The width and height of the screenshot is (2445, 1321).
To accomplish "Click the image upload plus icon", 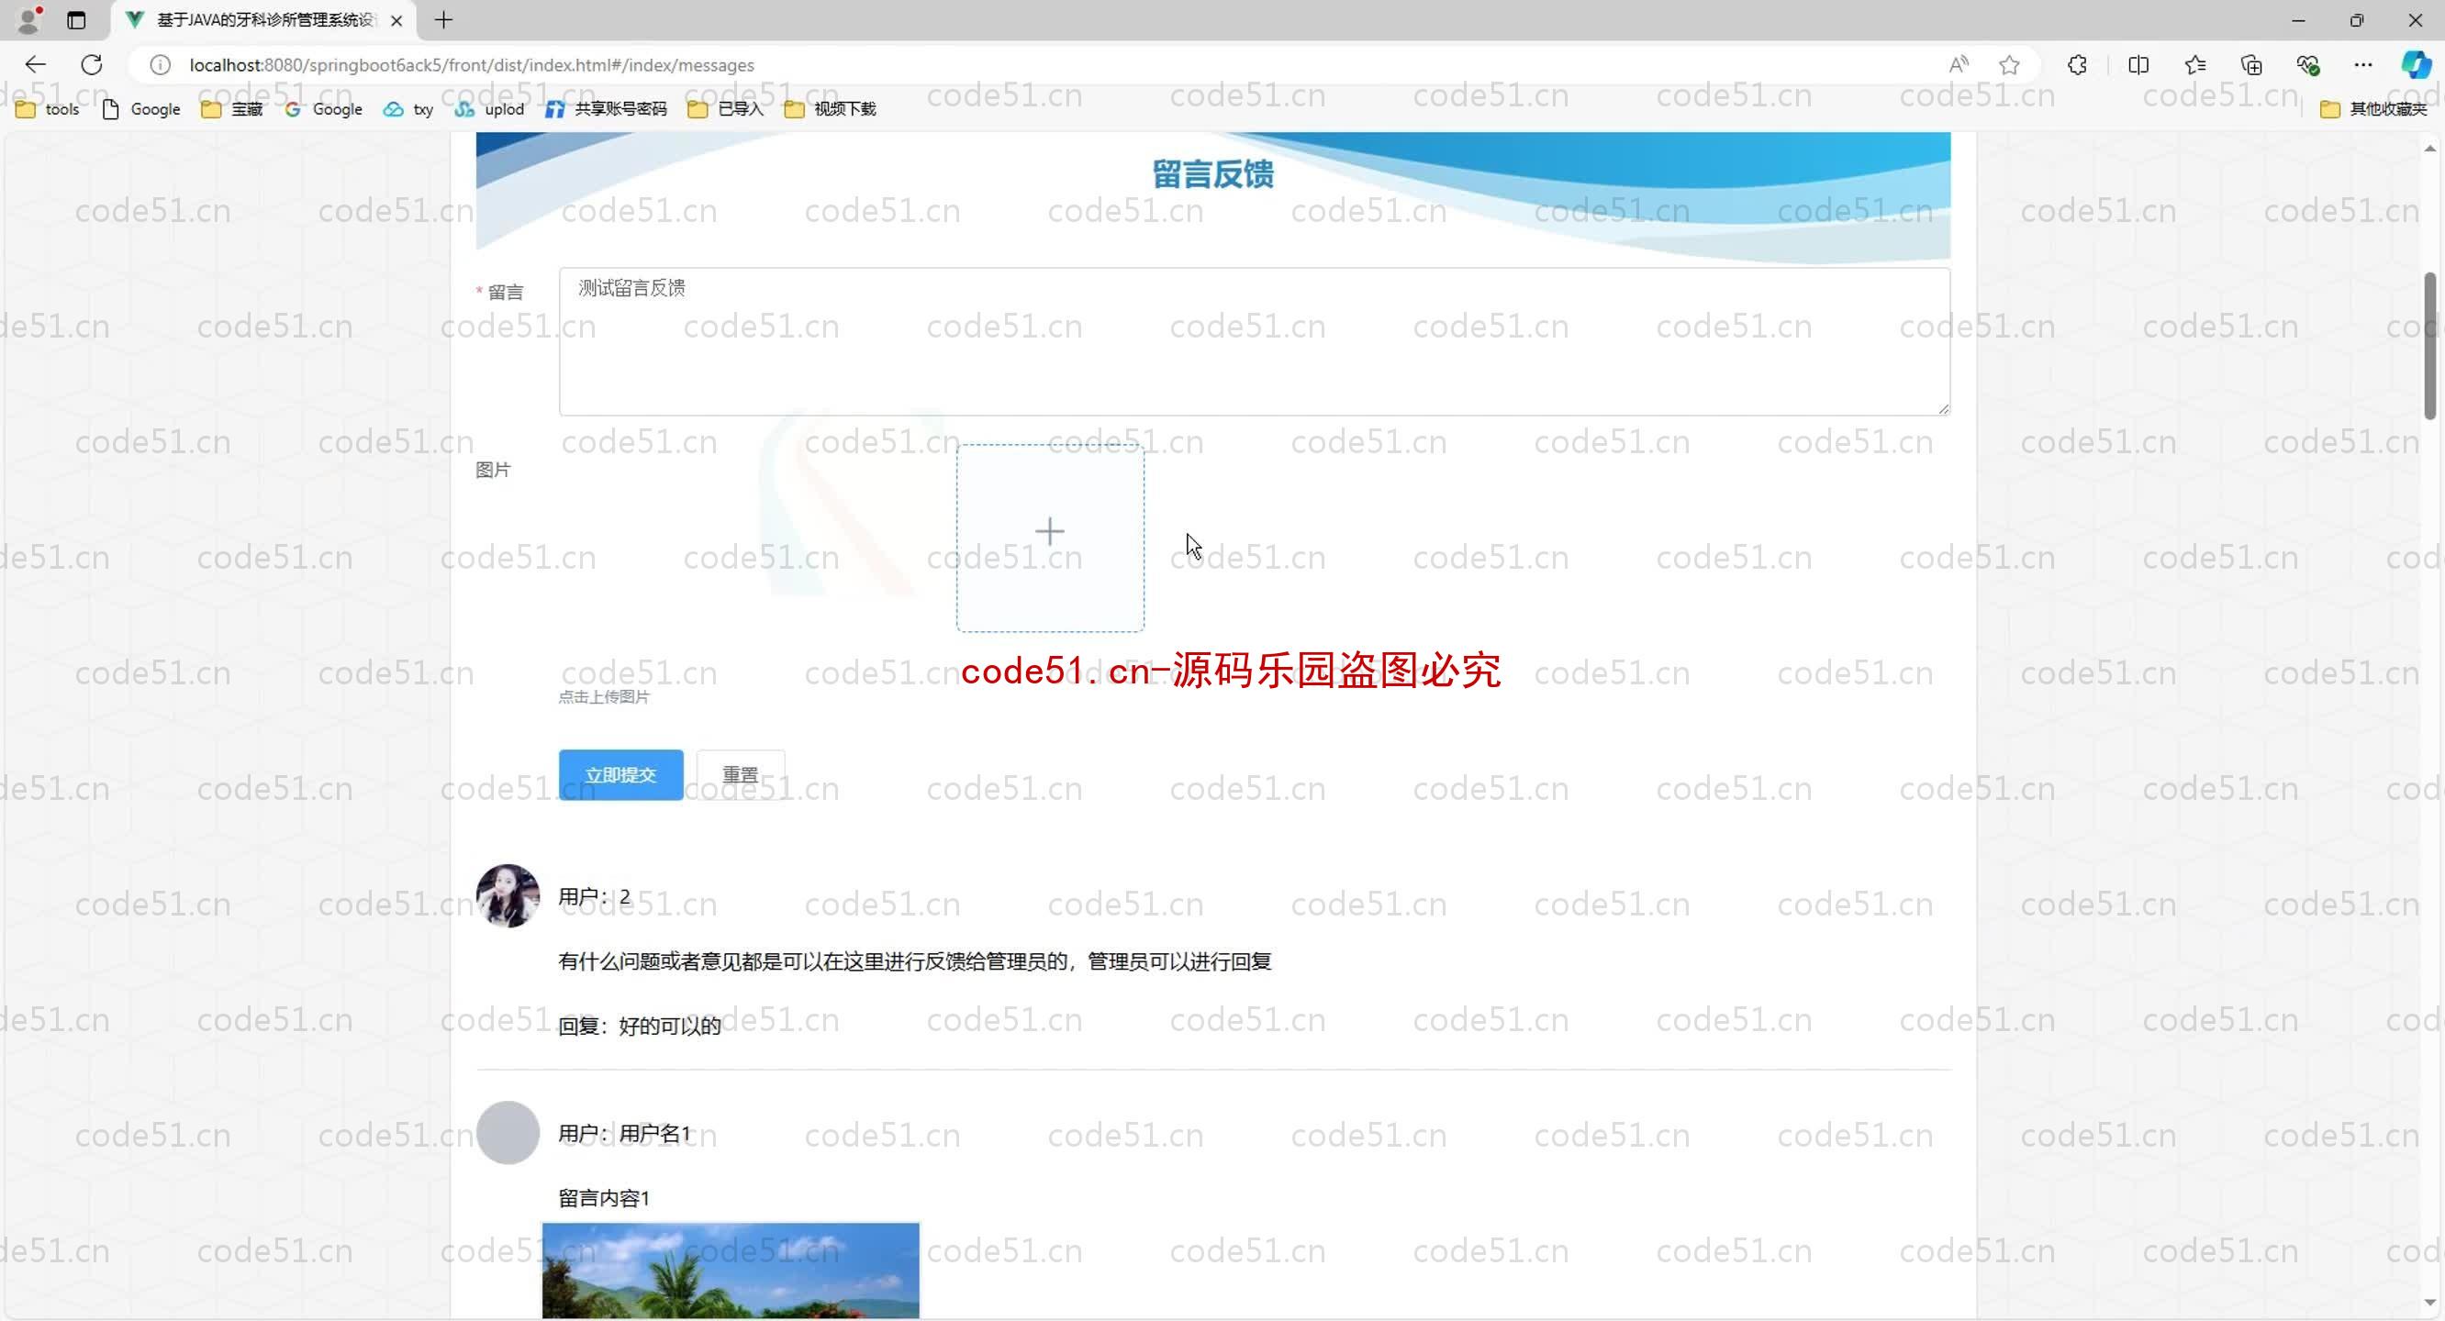I will pos(1049,530).
